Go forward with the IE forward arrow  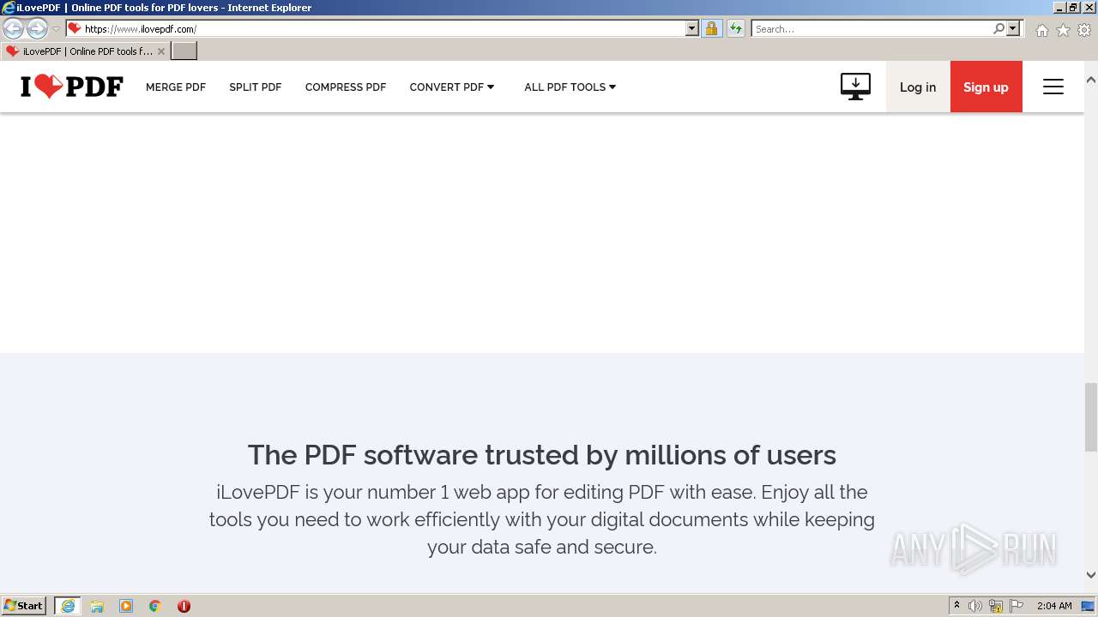[37, 28]
